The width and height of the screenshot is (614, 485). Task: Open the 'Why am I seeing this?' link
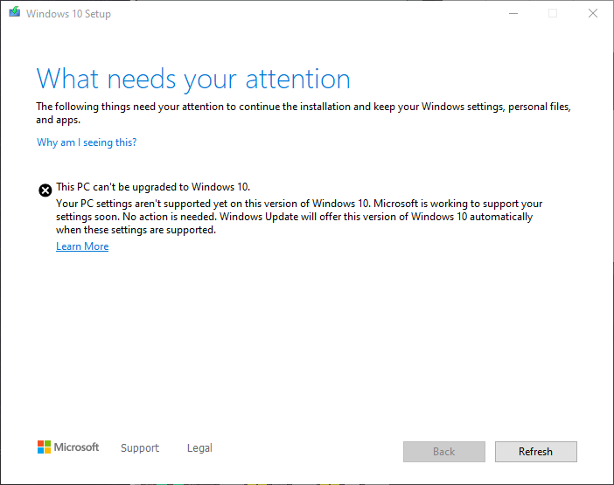pos(87,142)
